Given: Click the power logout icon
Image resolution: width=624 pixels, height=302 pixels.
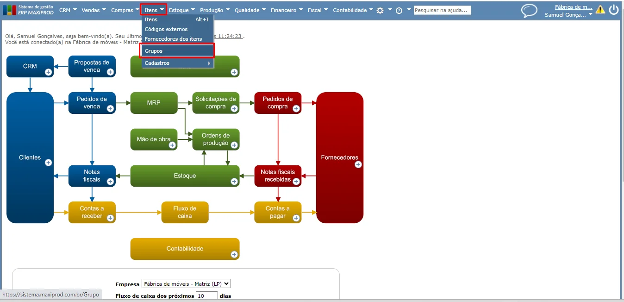Looking at the screenshot, I should (x=614, y=10).
